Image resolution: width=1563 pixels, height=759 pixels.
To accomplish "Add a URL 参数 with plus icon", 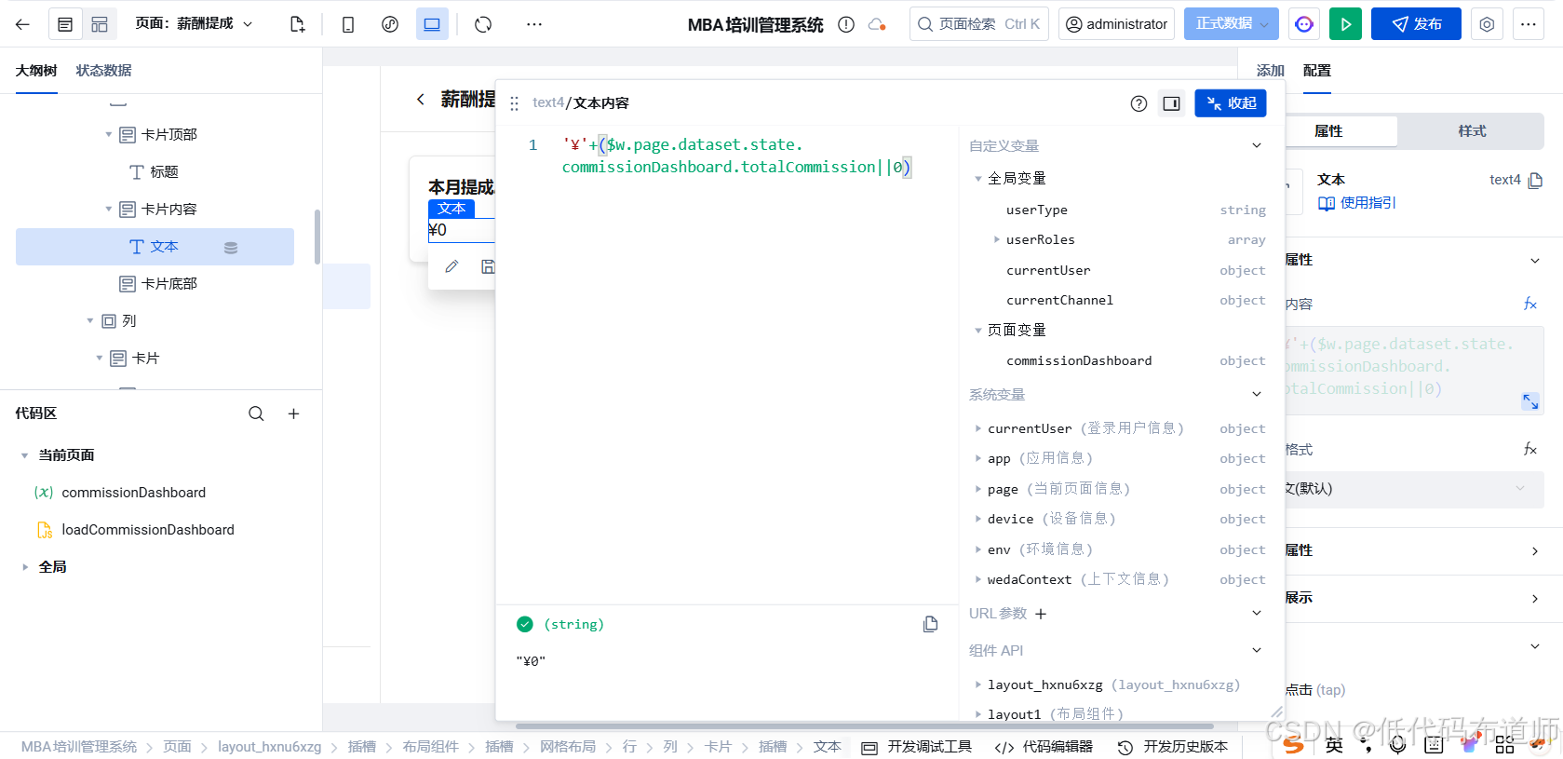I will 1041,614.
